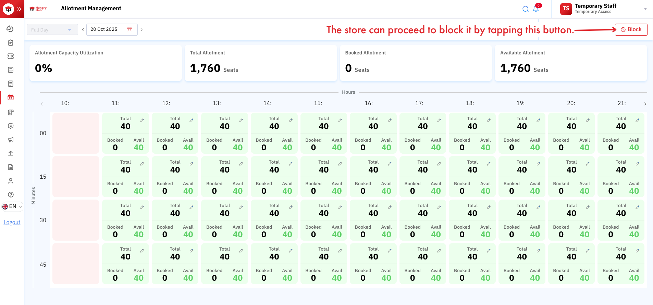Open the chat message sidebar icon
The height and width of the screenshot is (305, 653).
[11, 126]
